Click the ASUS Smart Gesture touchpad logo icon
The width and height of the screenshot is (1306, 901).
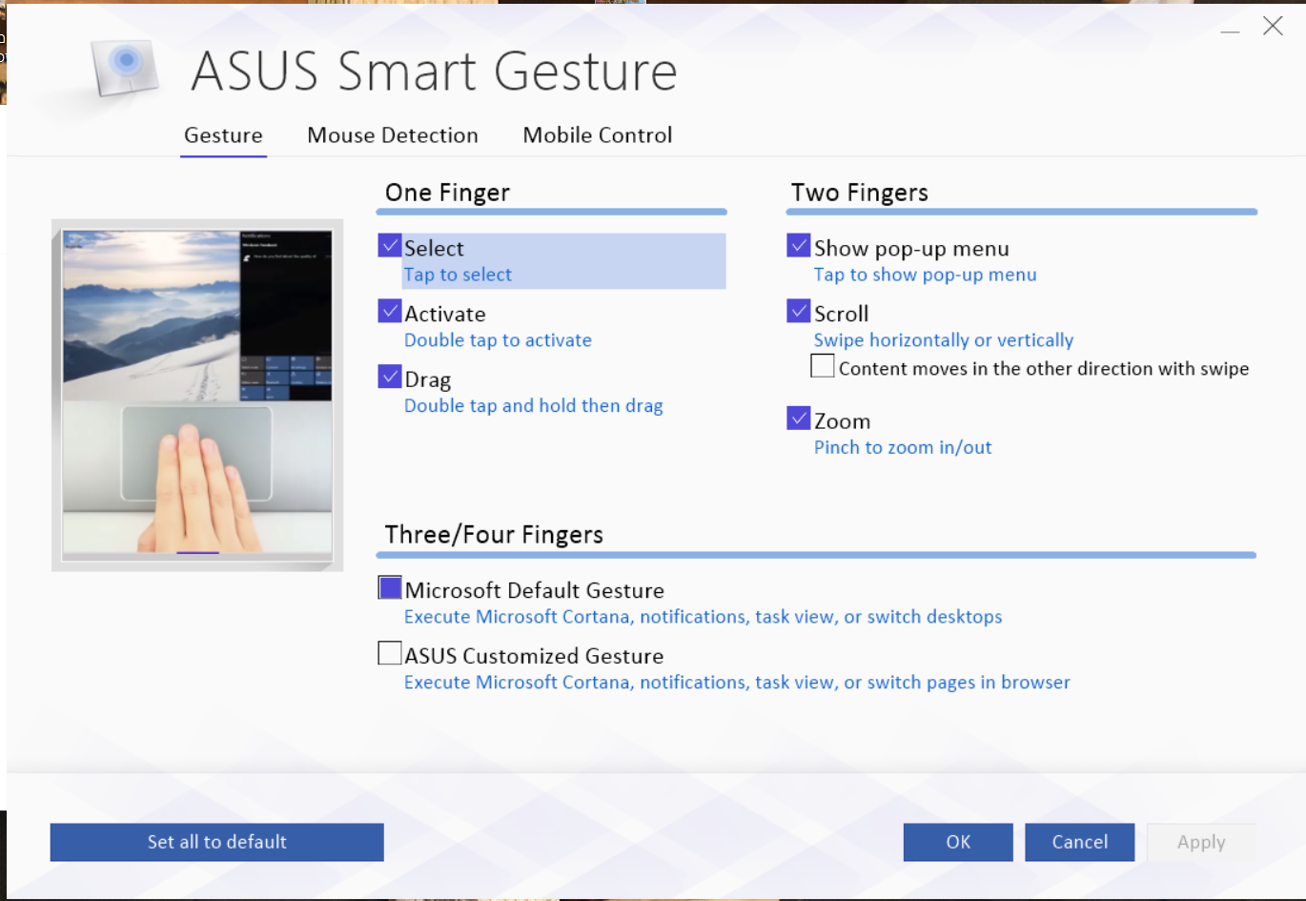click(124, 68)
